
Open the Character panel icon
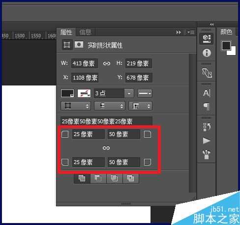(207, 93)
